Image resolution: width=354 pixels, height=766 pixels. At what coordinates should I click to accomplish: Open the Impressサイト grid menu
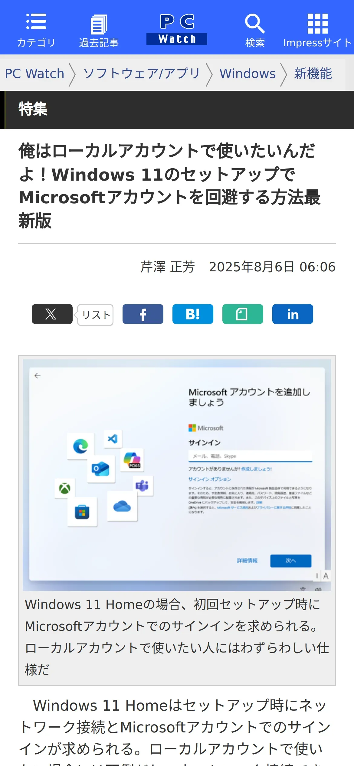pyautogui.click(x=317, y=31)
